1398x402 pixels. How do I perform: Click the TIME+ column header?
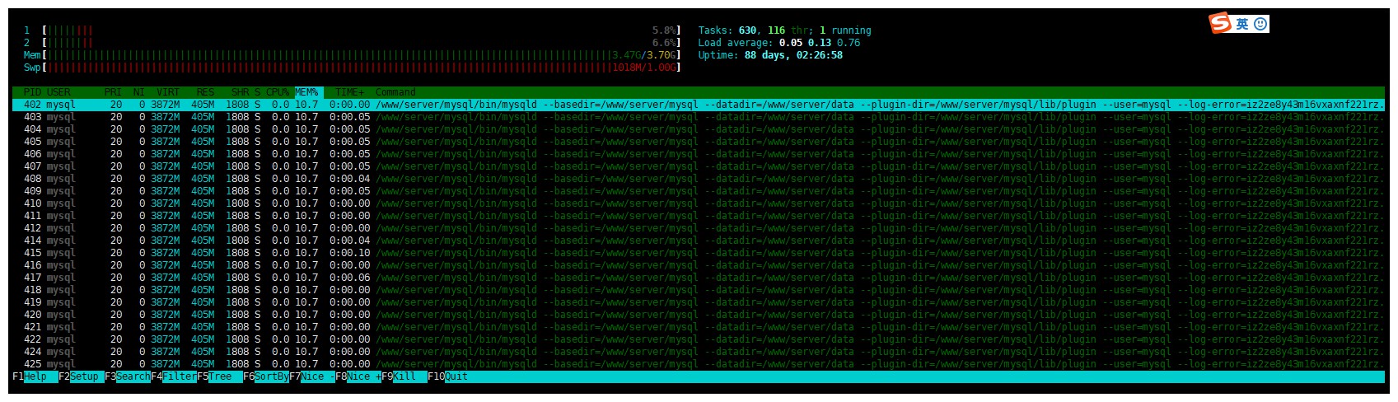[349, 92]
